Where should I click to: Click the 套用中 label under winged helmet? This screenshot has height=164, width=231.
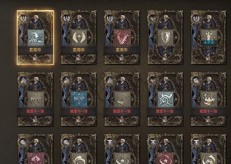coord(79,50)
